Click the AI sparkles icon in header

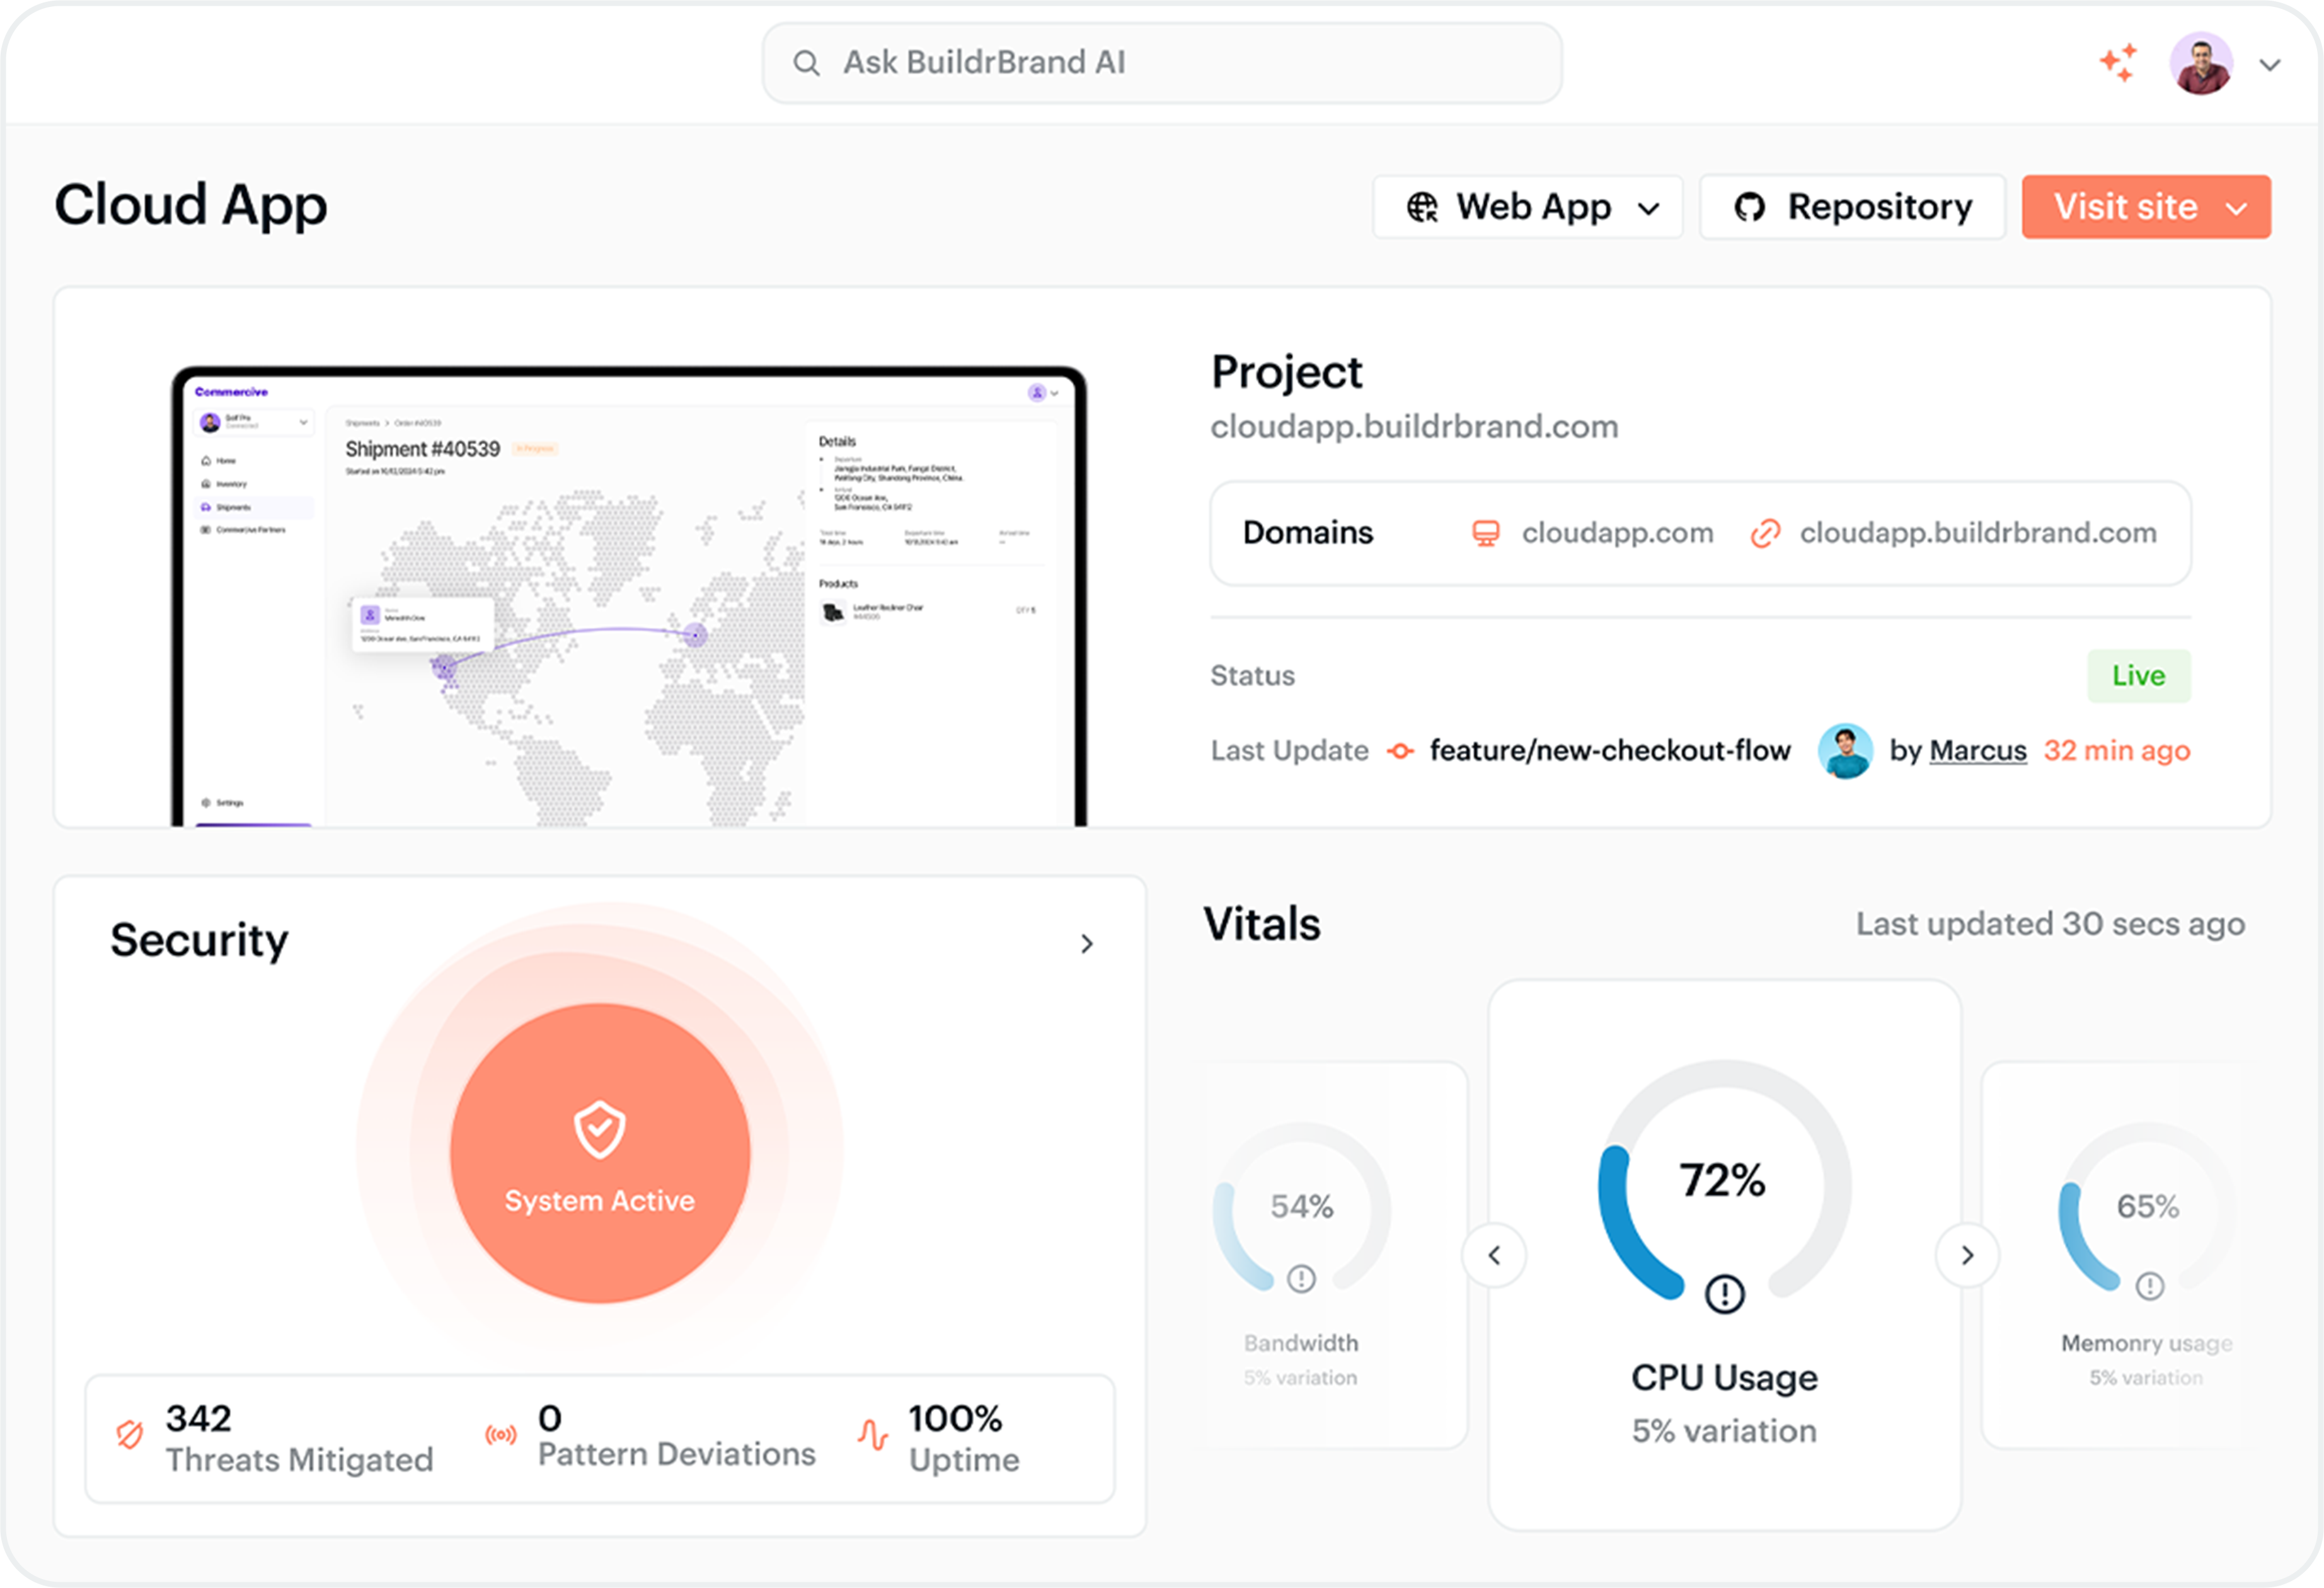click(x=2118, y=63)
